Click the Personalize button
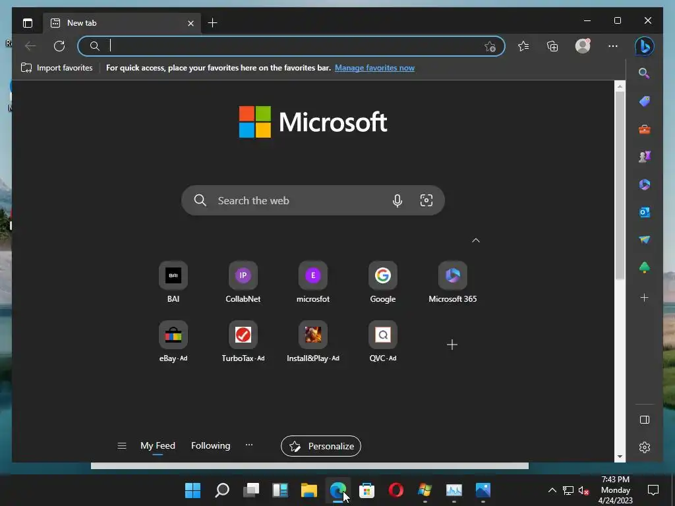Viewport: 675px width, 506px height. point(321,446)
